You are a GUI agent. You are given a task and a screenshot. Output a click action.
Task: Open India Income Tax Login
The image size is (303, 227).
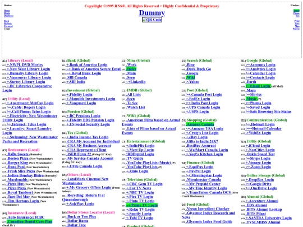pos(87,137)
